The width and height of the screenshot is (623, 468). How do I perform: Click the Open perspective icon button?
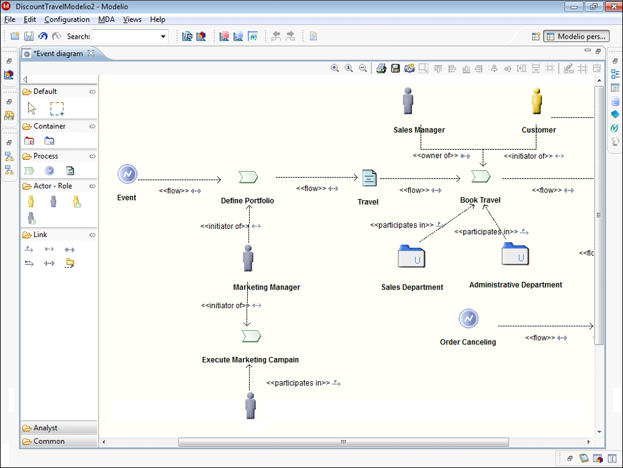coord(536,37)
